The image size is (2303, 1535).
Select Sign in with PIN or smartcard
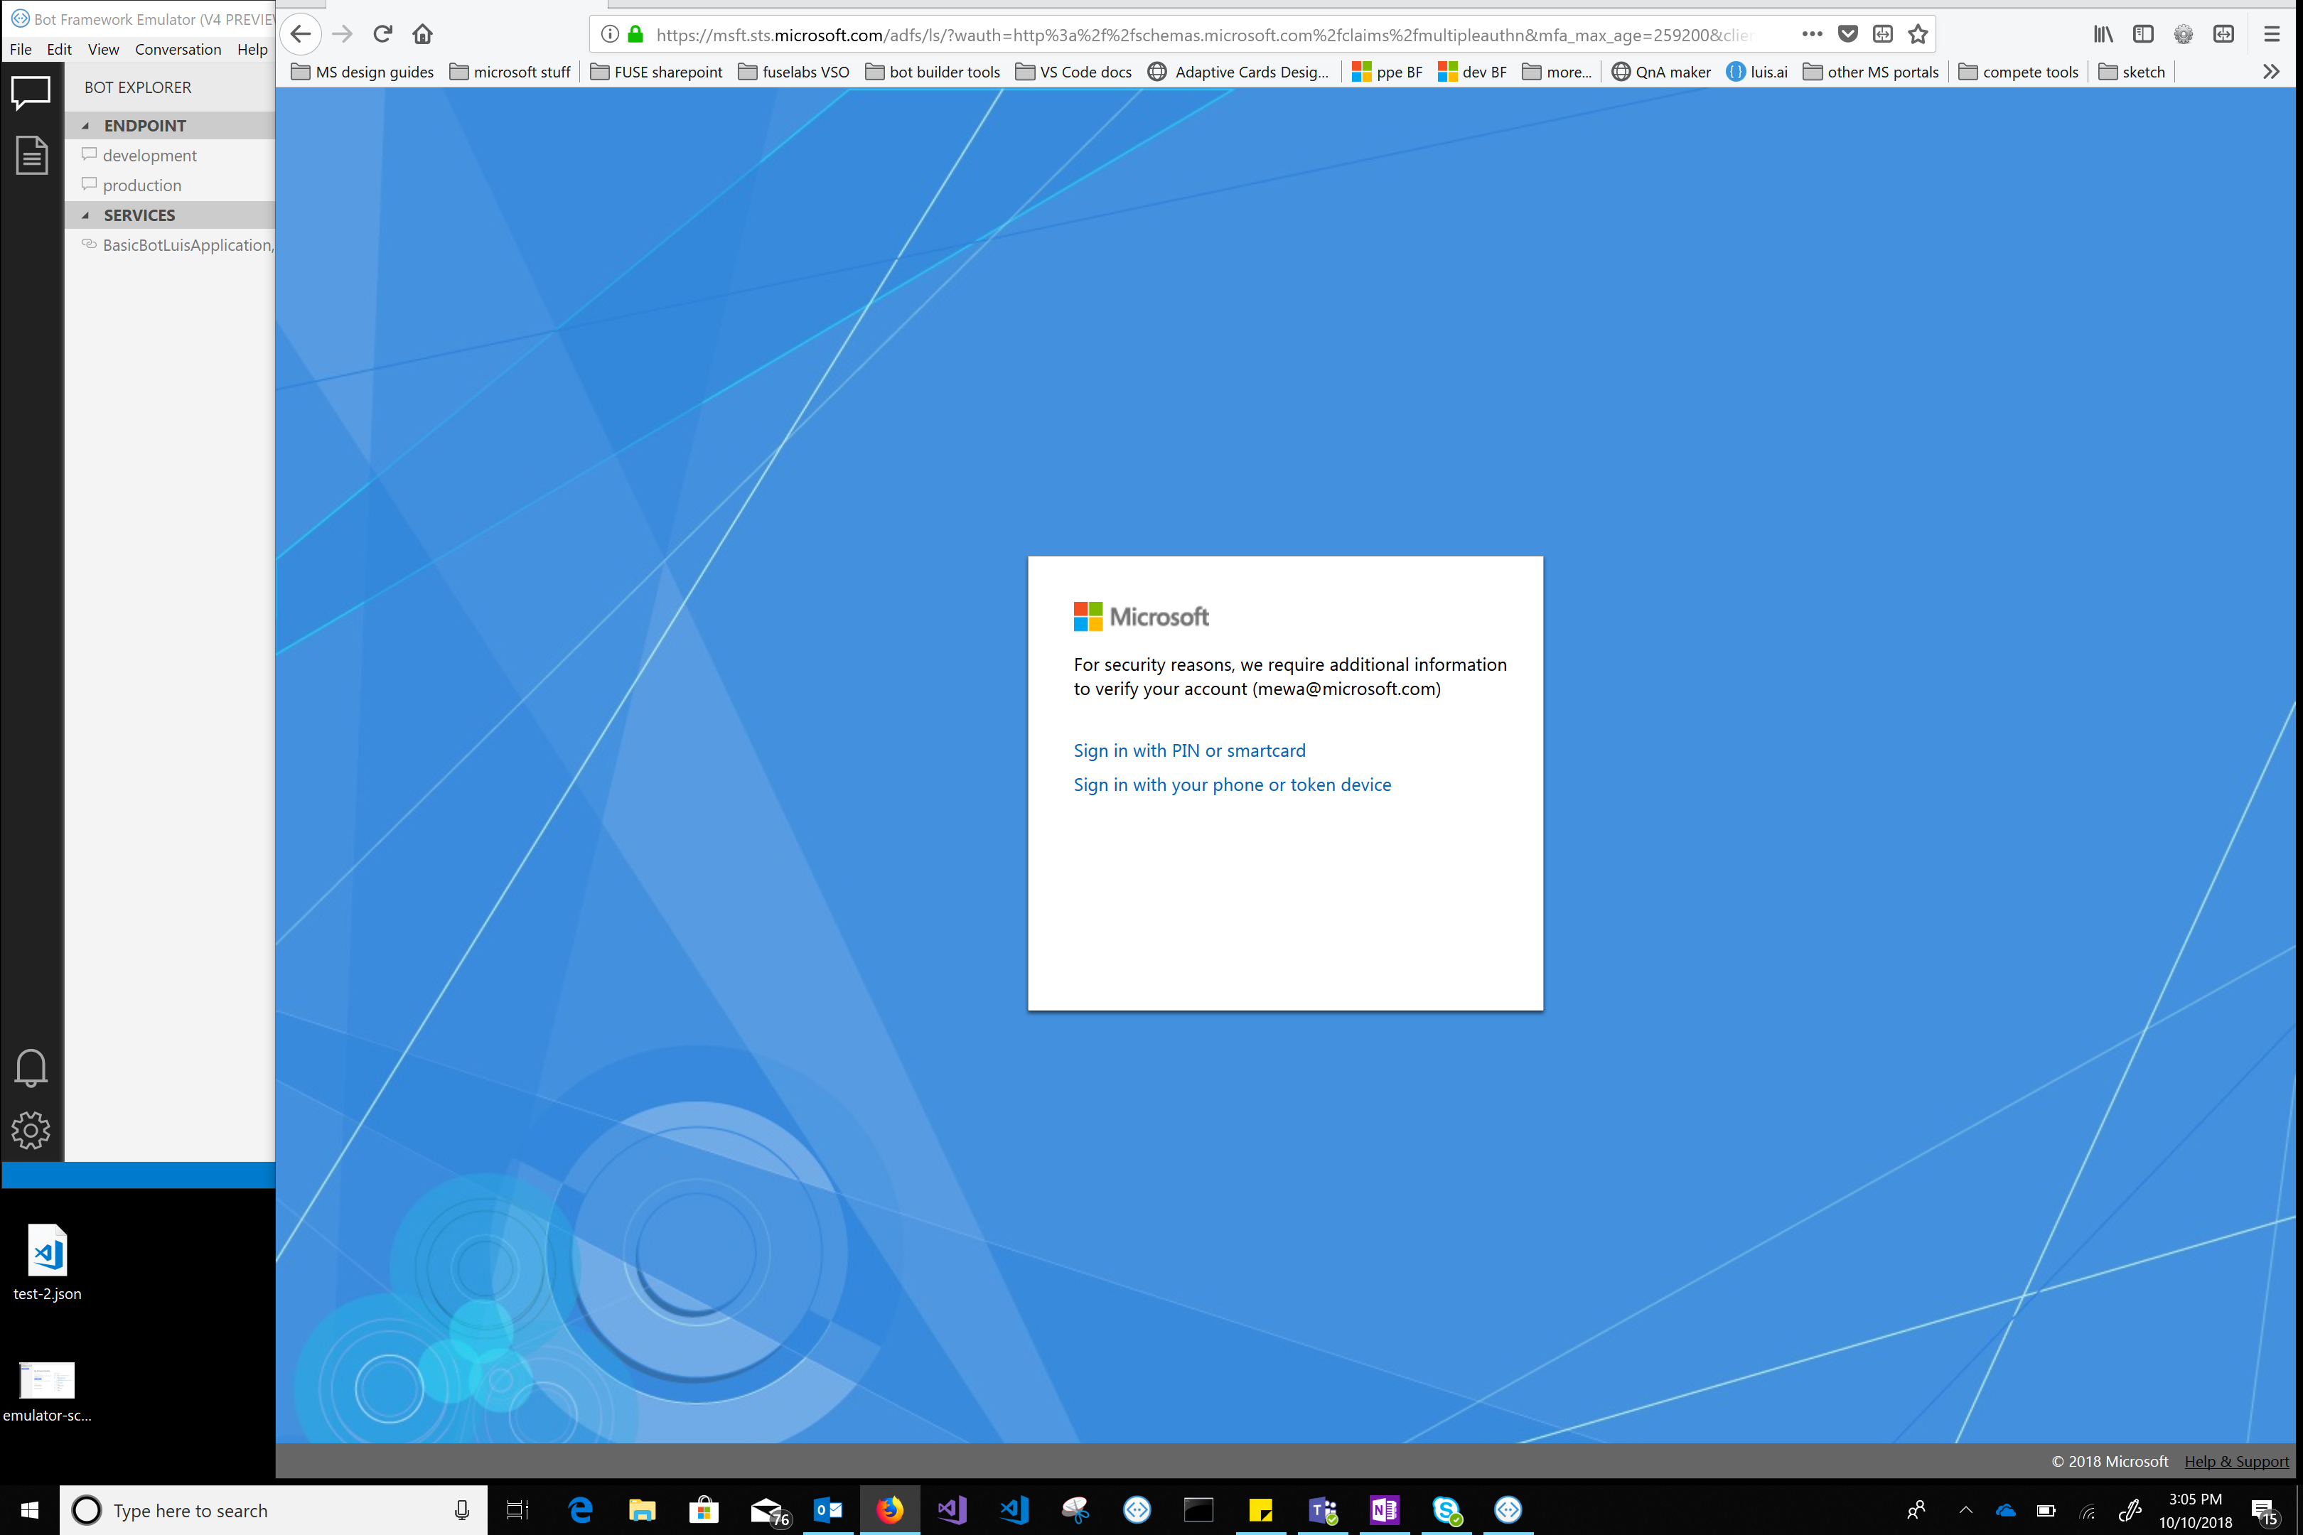point(1188,750)
